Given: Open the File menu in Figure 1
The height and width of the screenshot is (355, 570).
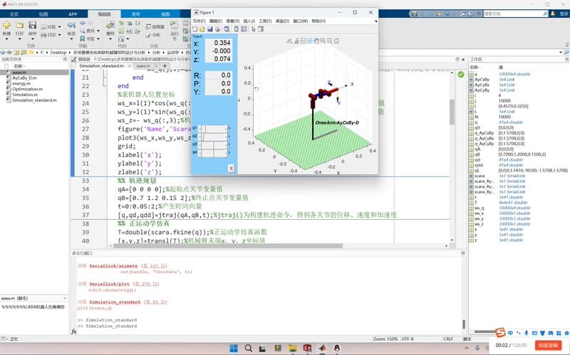Looking at the screenshot, I should click(199, 21).
